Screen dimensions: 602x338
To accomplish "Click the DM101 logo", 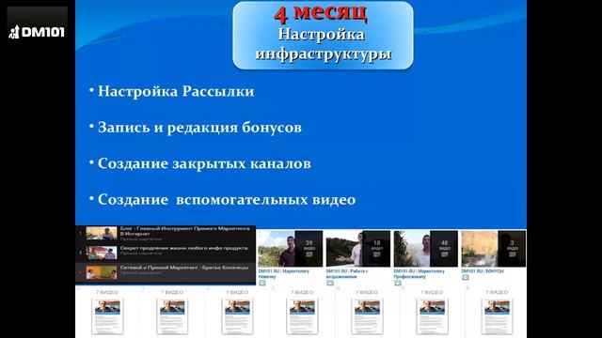I will [37, 31].
